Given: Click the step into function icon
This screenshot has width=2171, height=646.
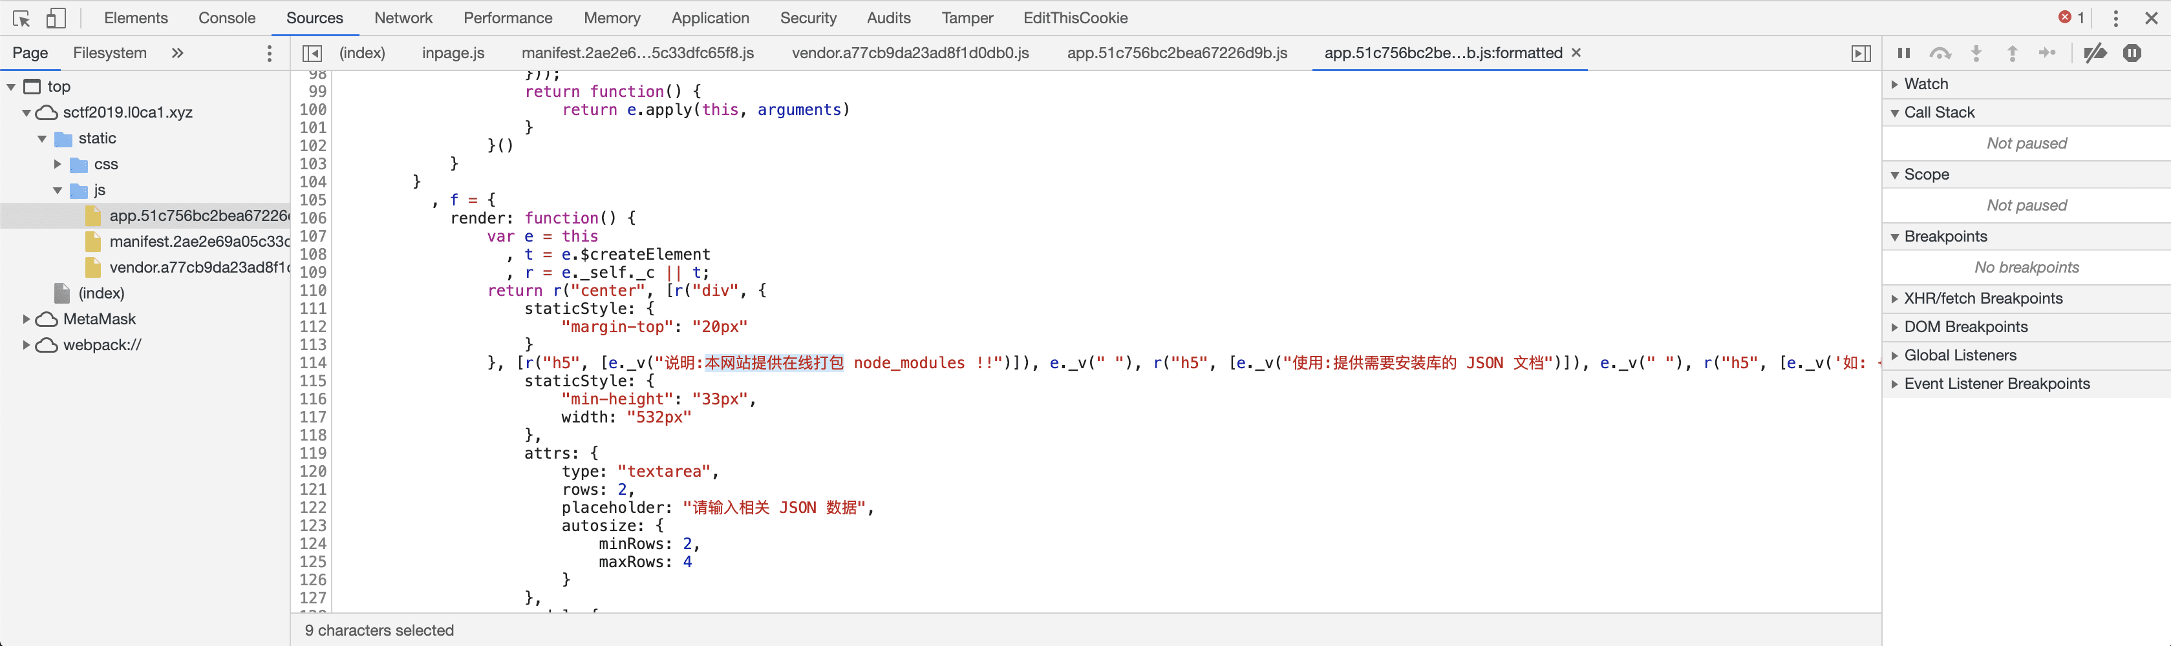Looking at the screenshot, I should (1976, 53).
